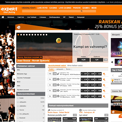This screenshot has height=122, width=122.
Task: Click left chevron in Top 5 panel
Action: point(113,75)
